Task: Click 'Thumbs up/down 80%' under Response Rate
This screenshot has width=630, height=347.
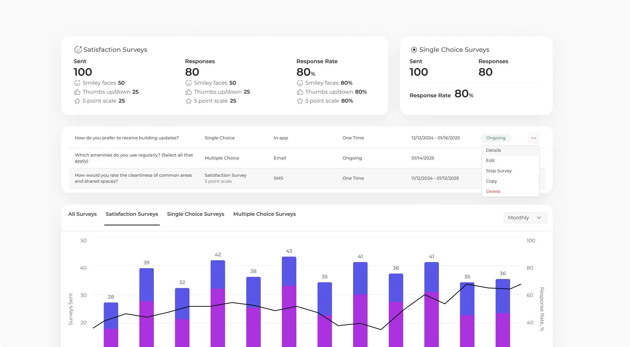Action: [332, 92]
